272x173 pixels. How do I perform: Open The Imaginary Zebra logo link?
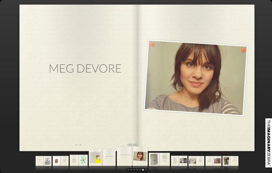coord(268,143)
